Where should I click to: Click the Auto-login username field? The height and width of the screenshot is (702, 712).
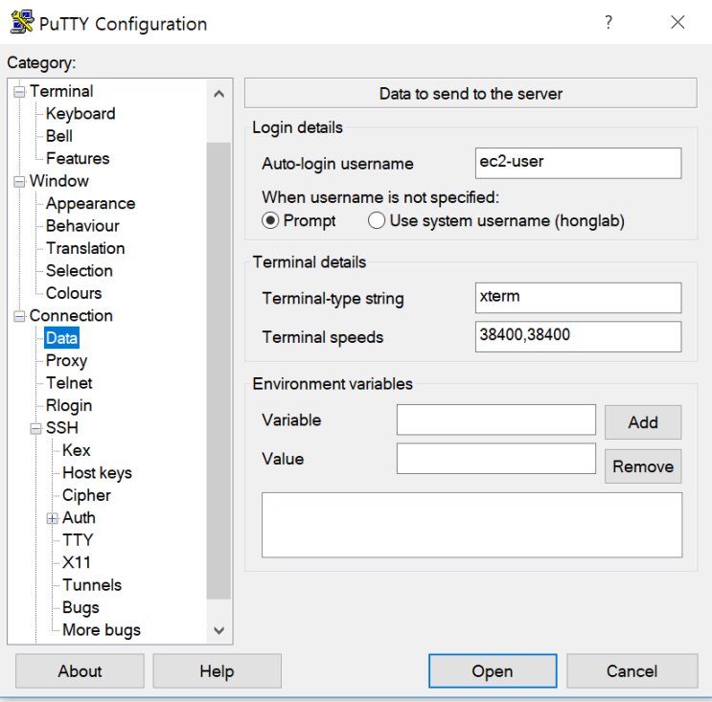[x=578, y=163]
